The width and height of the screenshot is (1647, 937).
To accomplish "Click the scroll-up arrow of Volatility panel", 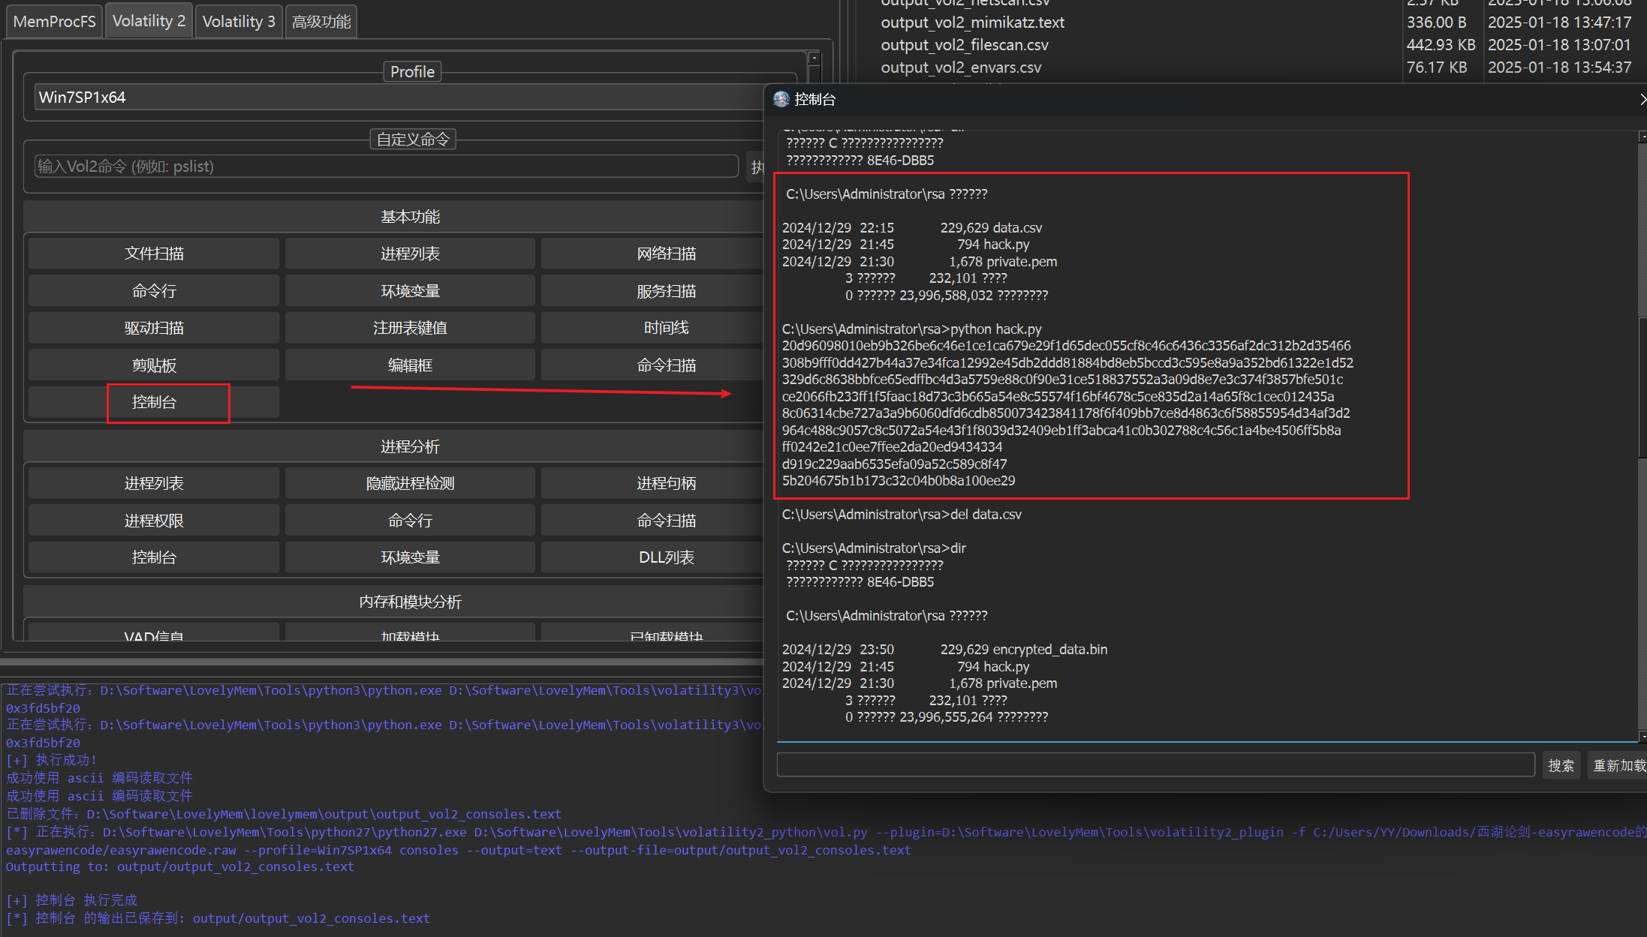I will pyautogui.click(x=814, y=58).
